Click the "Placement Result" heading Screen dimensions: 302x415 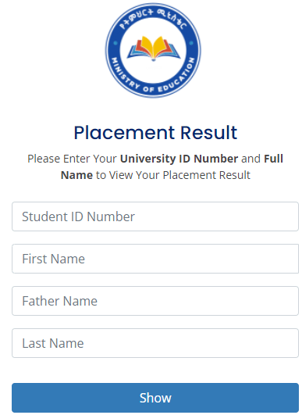click(155, 132)
